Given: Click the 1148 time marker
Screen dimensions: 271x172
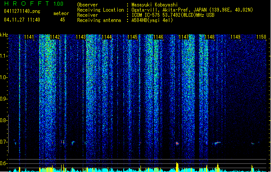Looking at the screenshot, I should [209, 37].
